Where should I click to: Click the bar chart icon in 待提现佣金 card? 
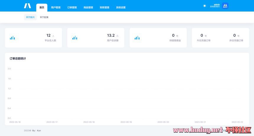(x=137, y=38)
